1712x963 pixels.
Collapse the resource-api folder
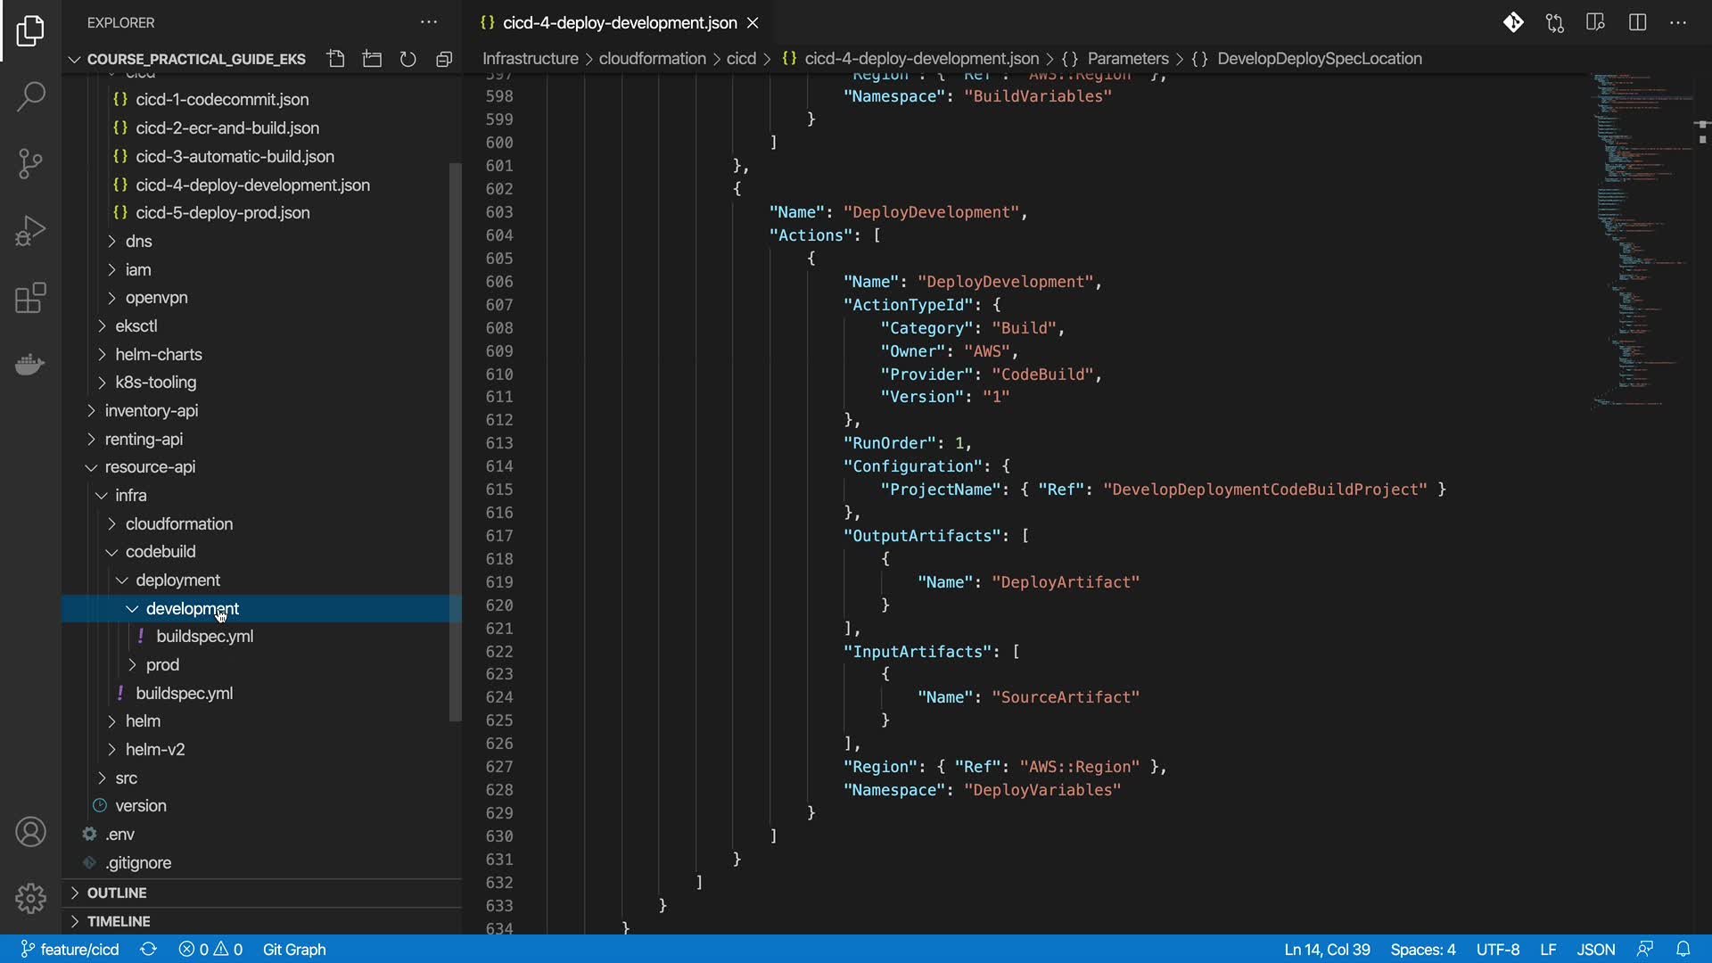[149, 466]
